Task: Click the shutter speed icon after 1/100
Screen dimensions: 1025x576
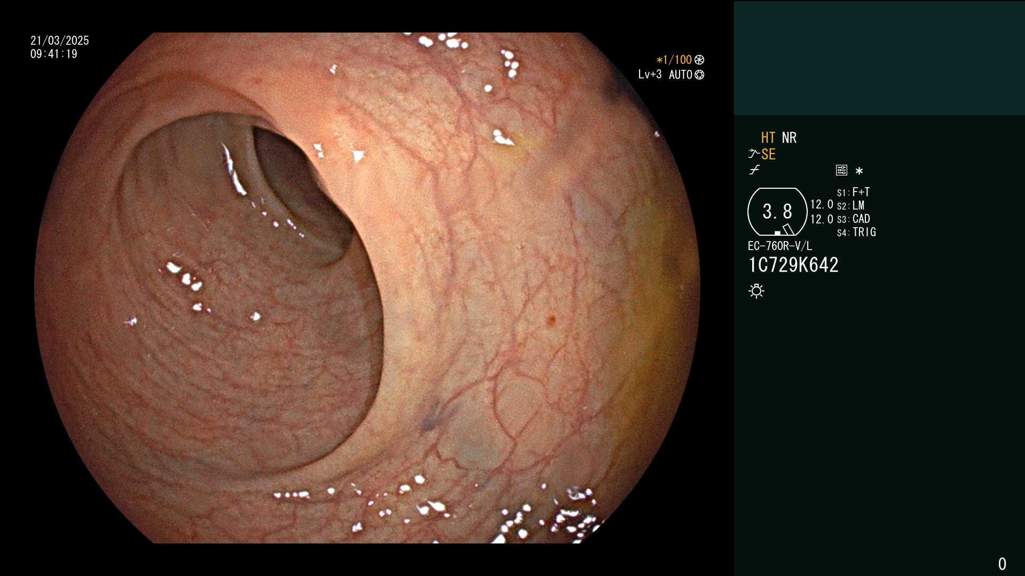Action: [699, 60]
